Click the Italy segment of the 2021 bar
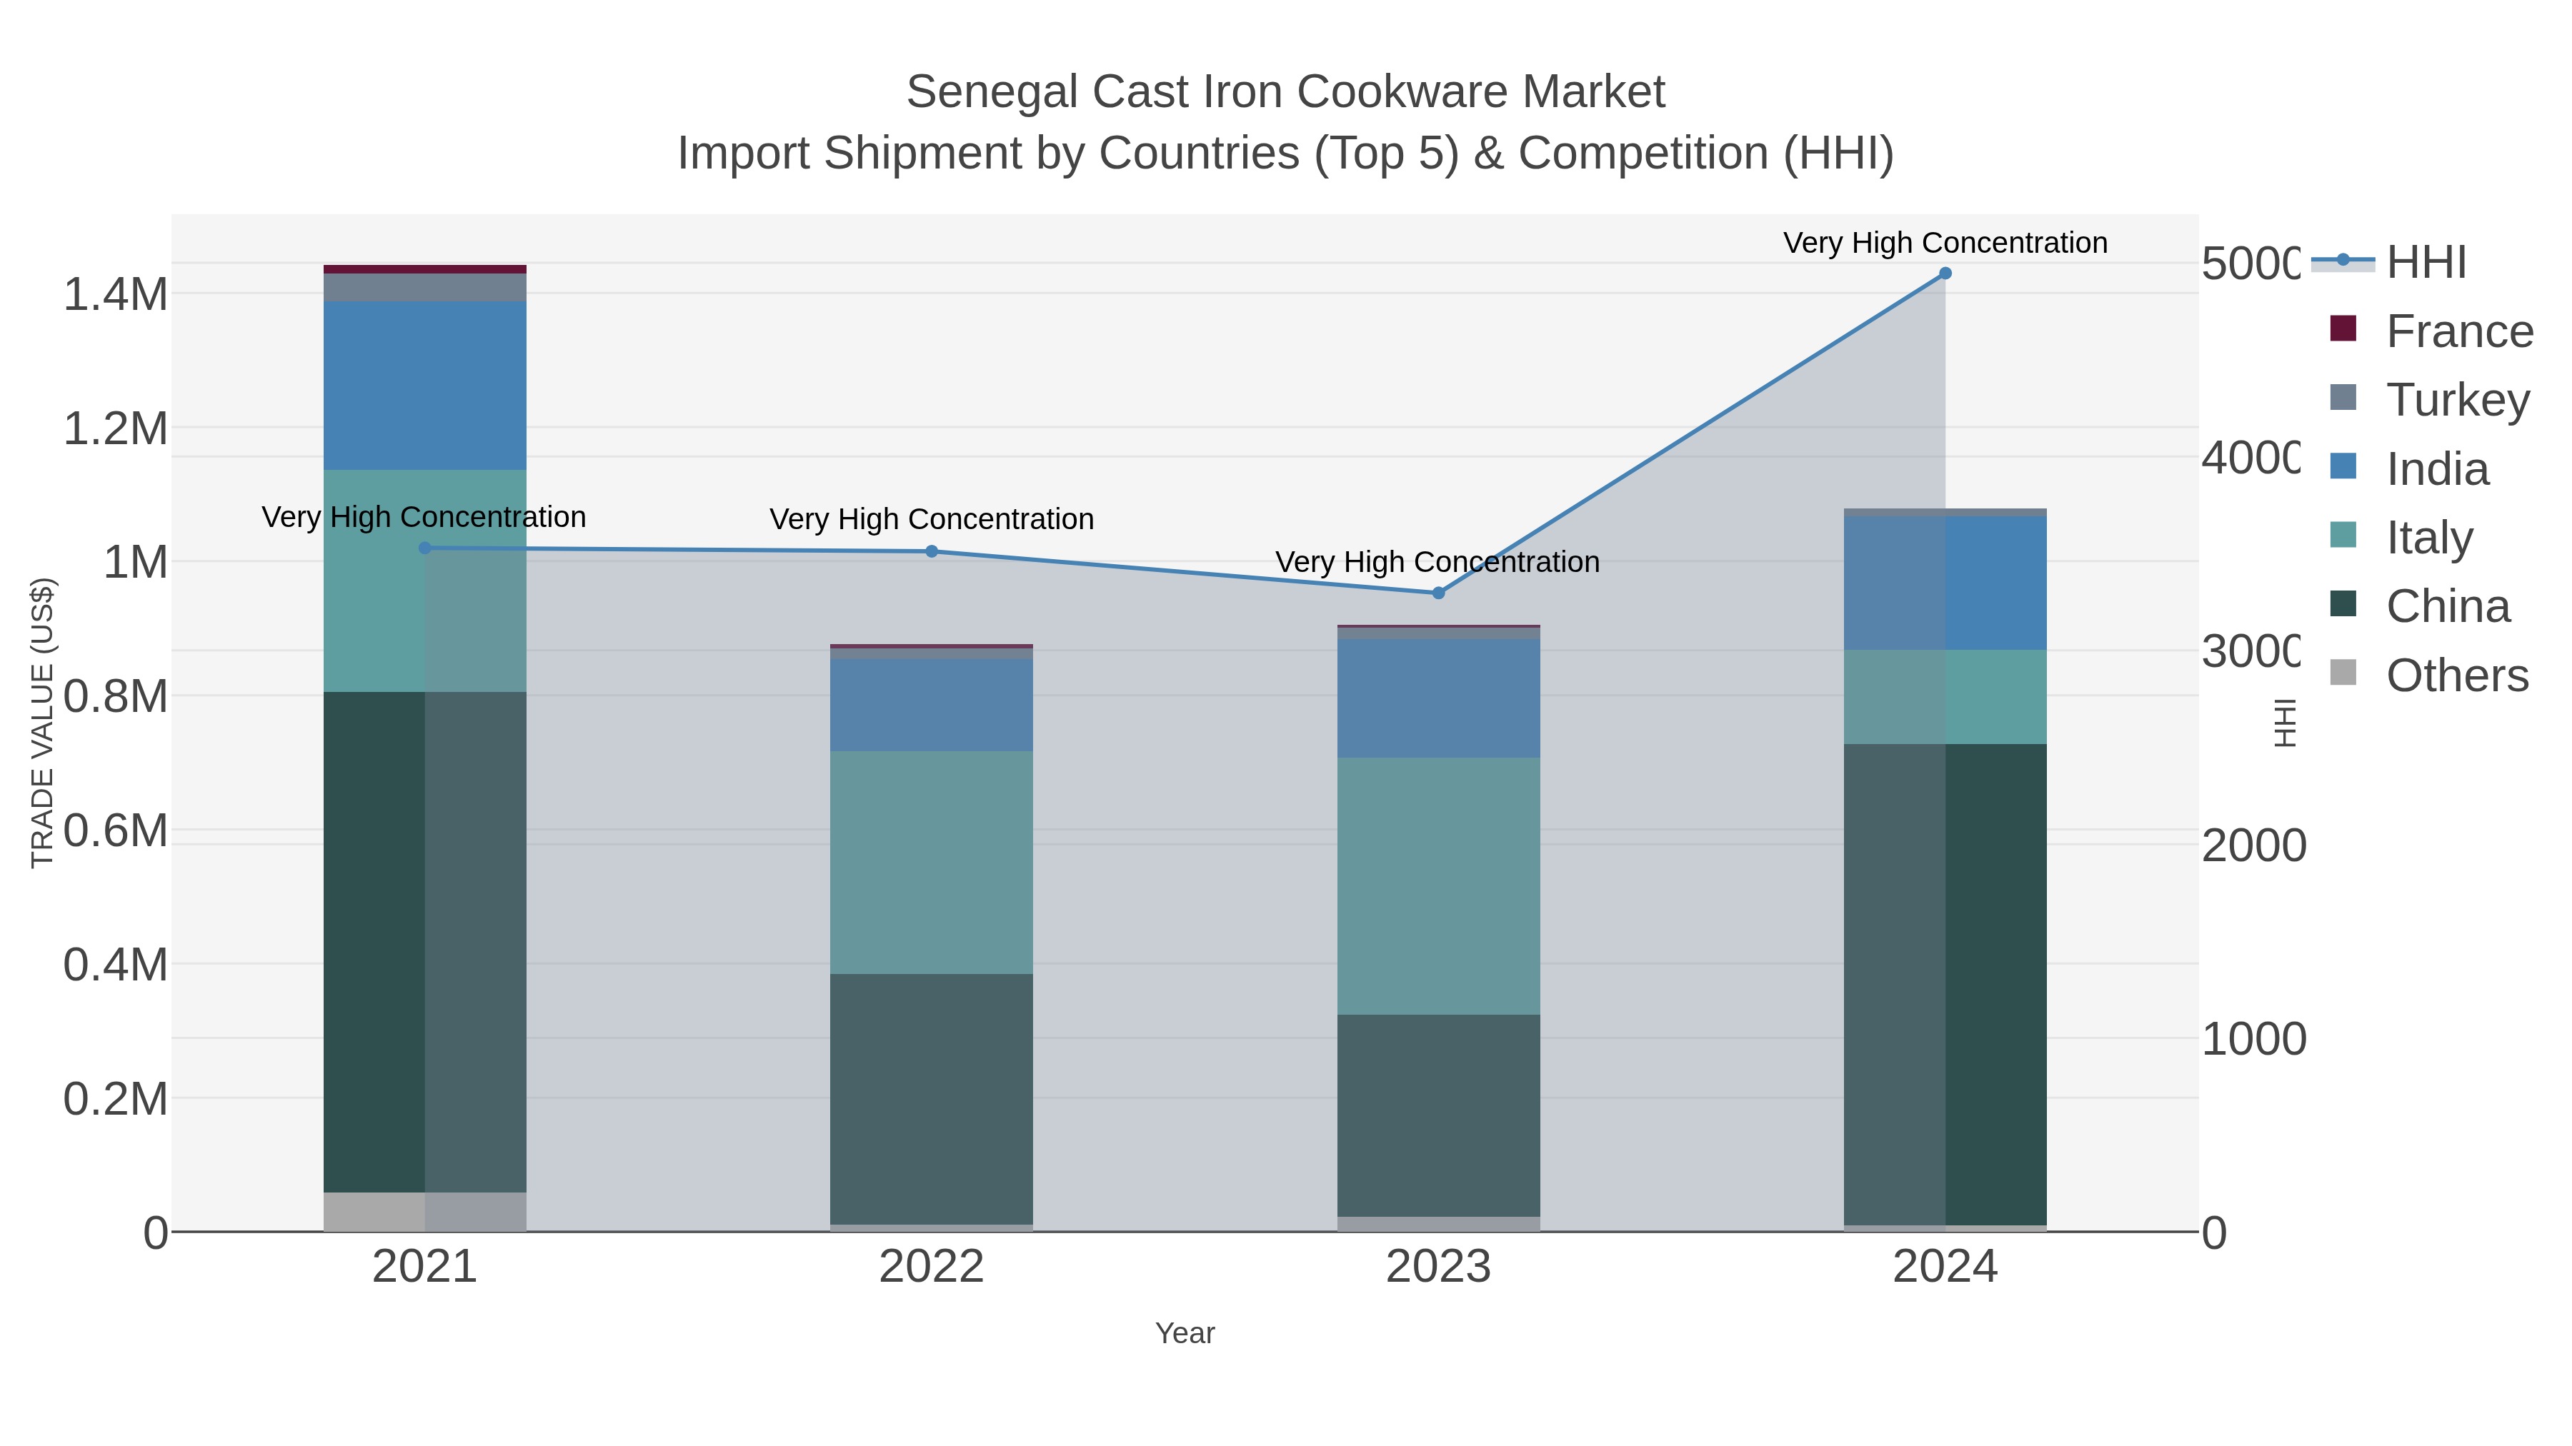The width and height of the screenshot is (2572, 1446). (x=424, y=581)
